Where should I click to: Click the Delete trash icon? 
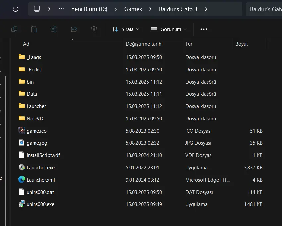pos(94,29)
